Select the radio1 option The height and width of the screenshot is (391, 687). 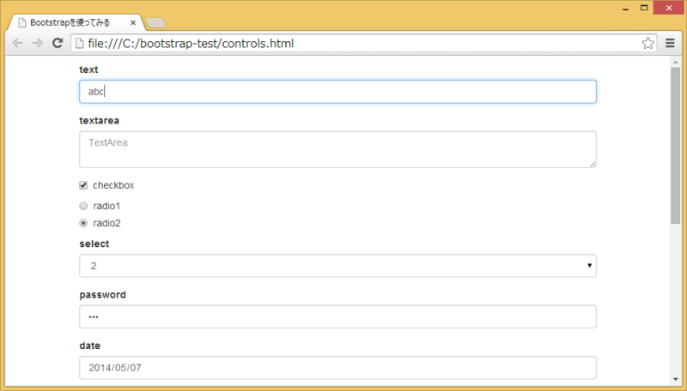[83, 206]
